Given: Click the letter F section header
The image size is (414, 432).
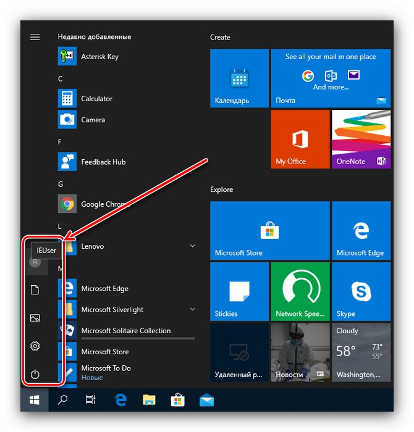Looking at the screenshot, I should (59, 142).
